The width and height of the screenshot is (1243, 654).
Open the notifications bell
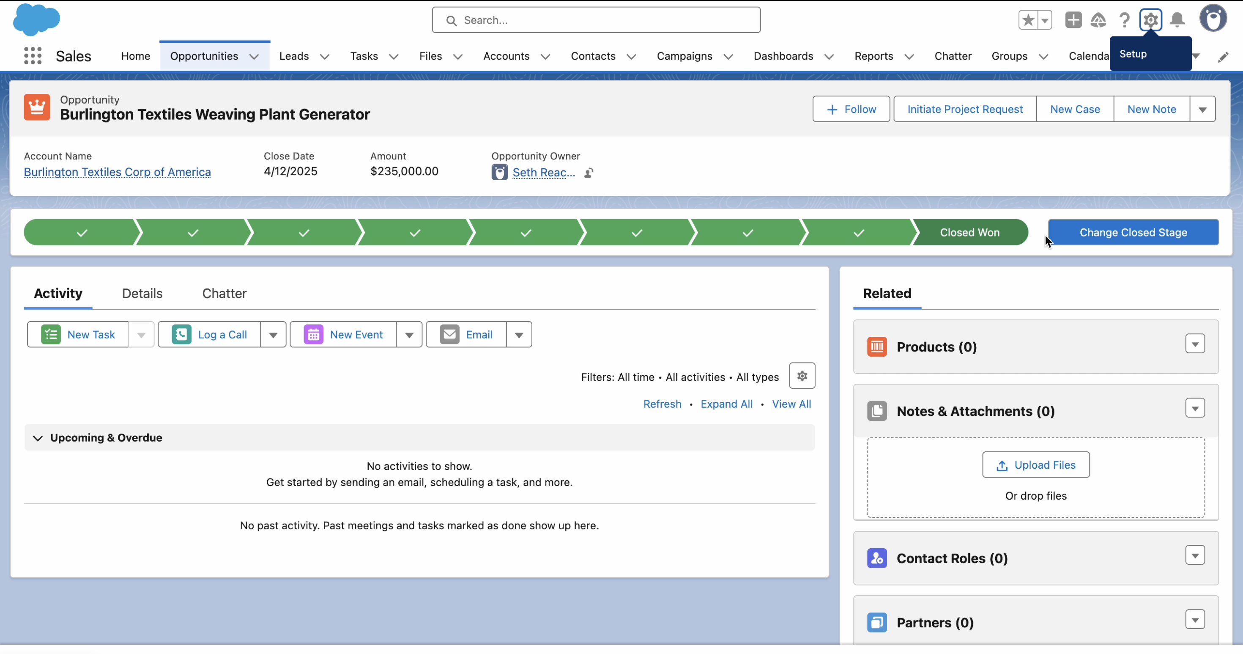1177,20
